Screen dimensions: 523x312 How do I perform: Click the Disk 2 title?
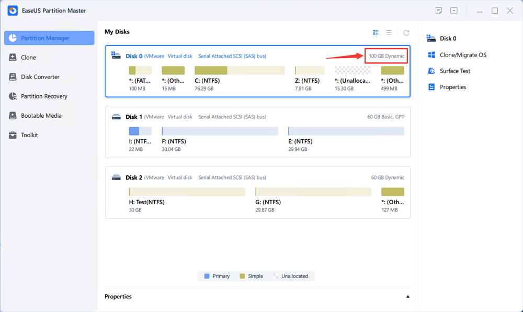point(134,177)
